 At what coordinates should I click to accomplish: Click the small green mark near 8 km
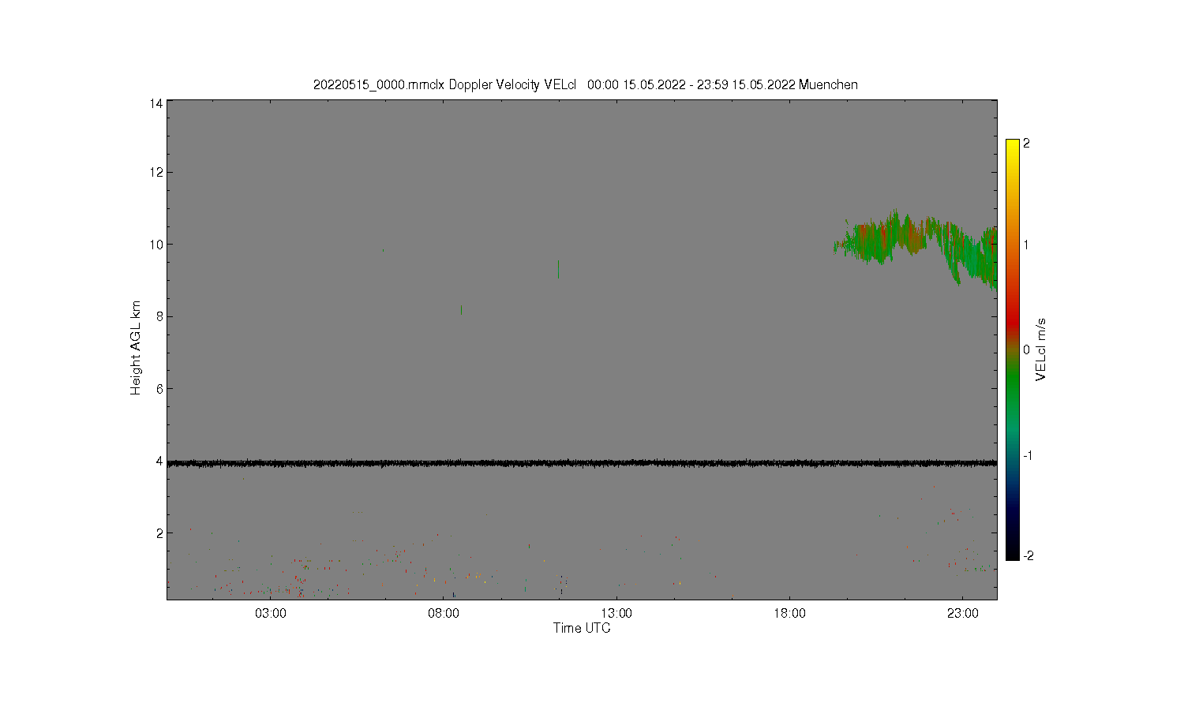[x=461, y=309]
